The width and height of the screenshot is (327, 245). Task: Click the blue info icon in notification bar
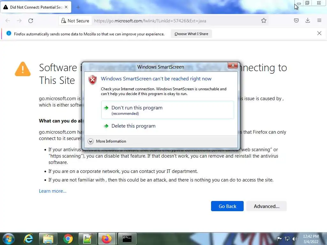coord(9,33)
